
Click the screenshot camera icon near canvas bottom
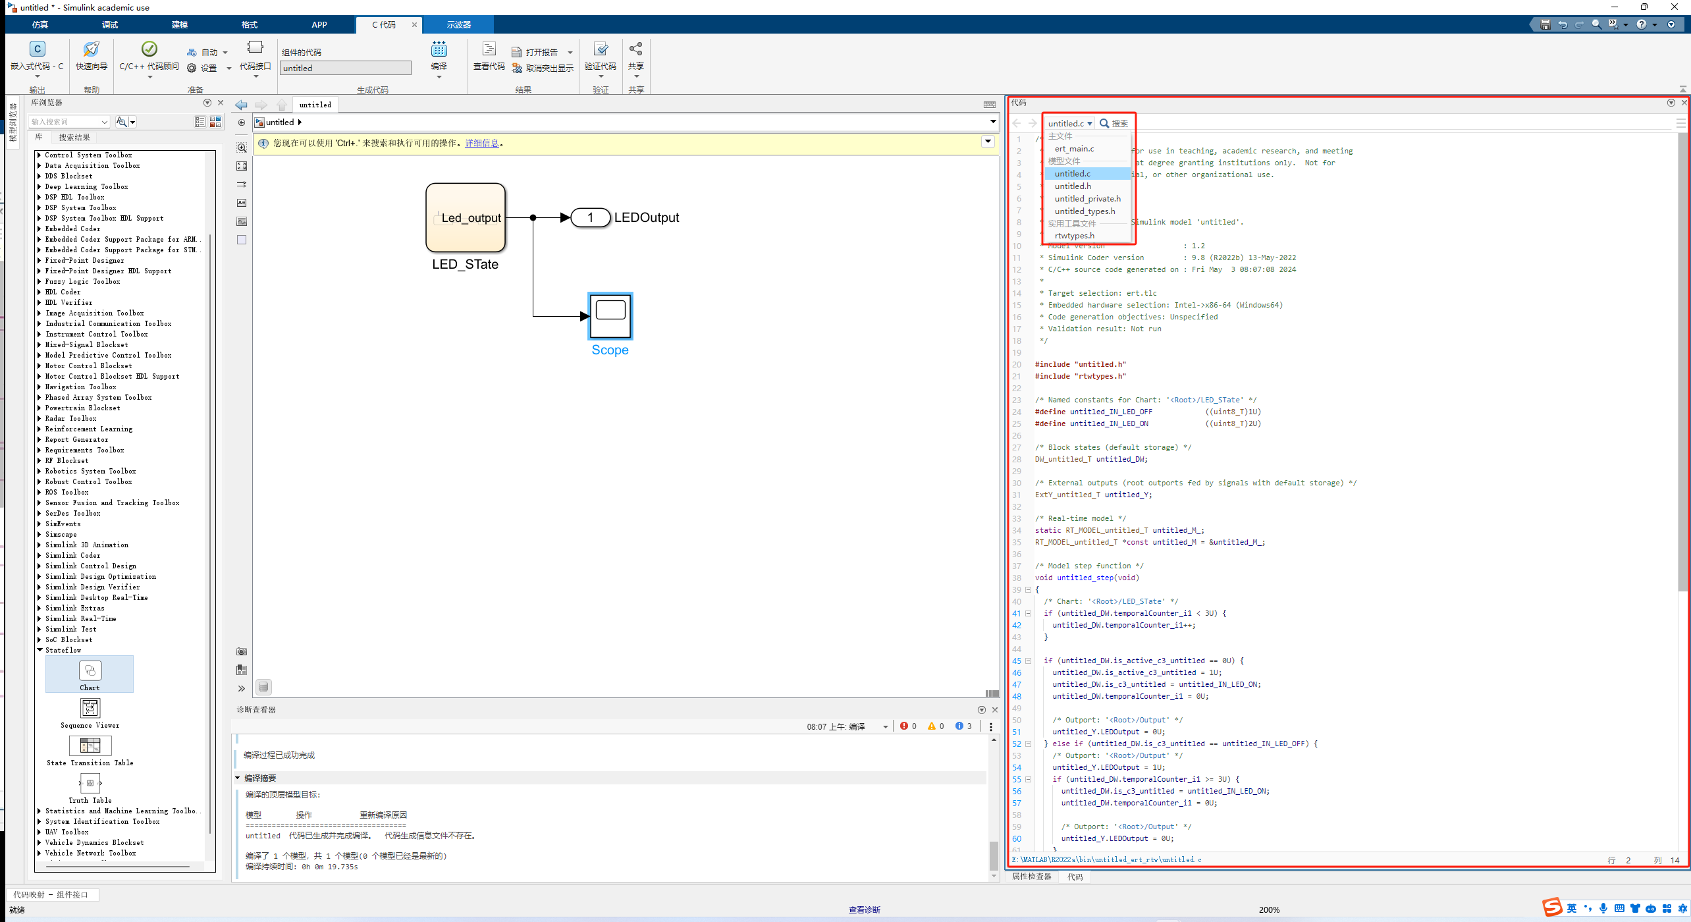(x=242, y=651)
